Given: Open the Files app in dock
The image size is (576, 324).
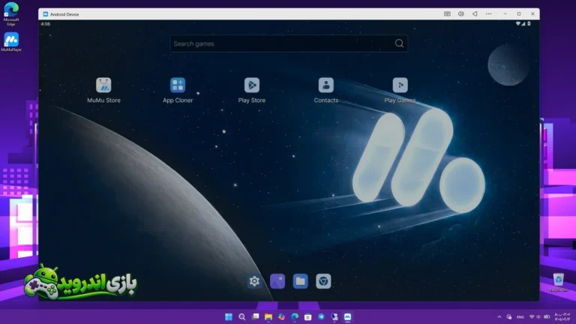Looking at the screenshot, I should (x=301, y=281).
